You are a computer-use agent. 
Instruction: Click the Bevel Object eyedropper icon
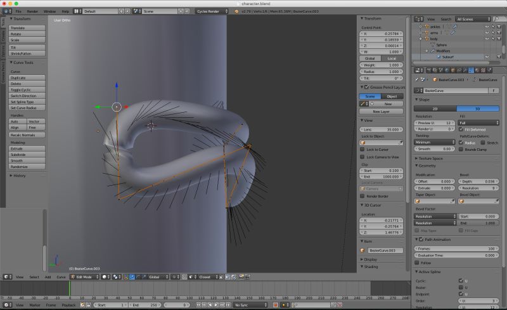pos(496,201)
